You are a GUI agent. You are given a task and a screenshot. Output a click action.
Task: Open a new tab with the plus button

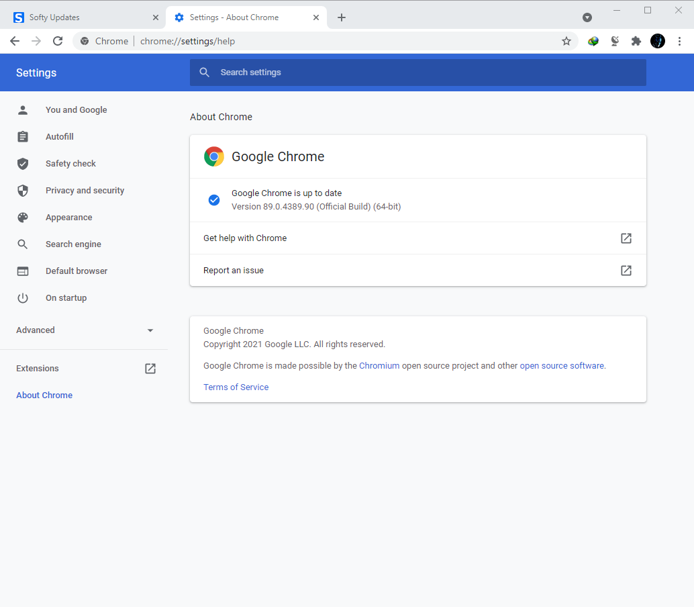click(x=341, y=17)
